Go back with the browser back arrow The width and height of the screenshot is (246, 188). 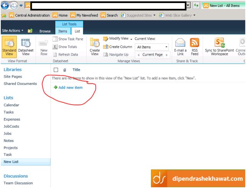pos(5,6)
